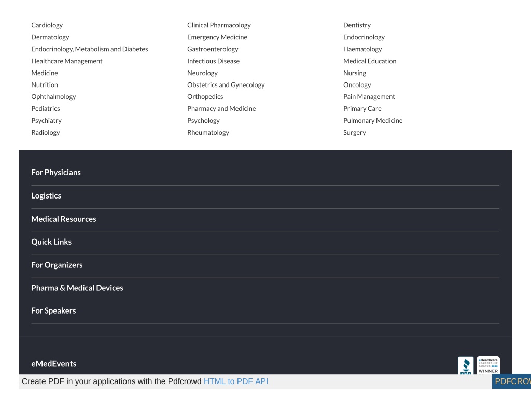Viewport: 531px width, 410px height.
Task: Click the eHealthcare Leadership Awards Winner badge
Action: (x=488, y=365)
